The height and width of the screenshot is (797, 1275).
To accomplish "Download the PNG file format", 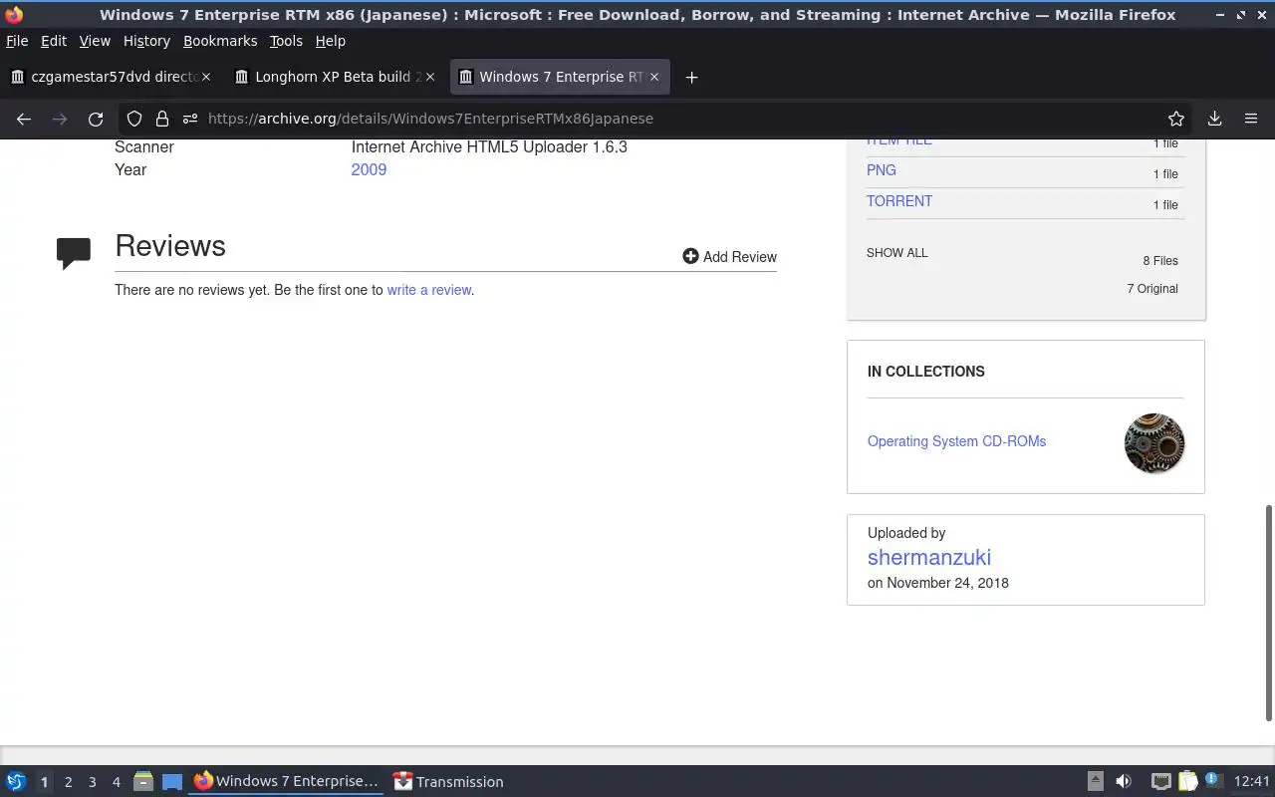I will point(882,170).
